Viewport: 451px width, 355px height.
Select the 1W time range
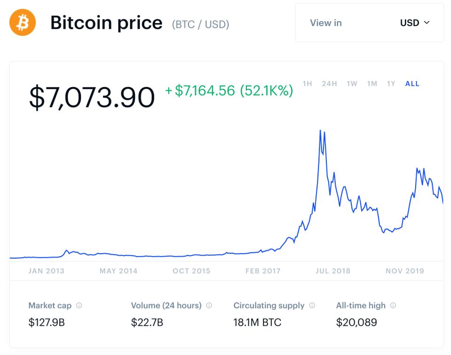(352, 84)
